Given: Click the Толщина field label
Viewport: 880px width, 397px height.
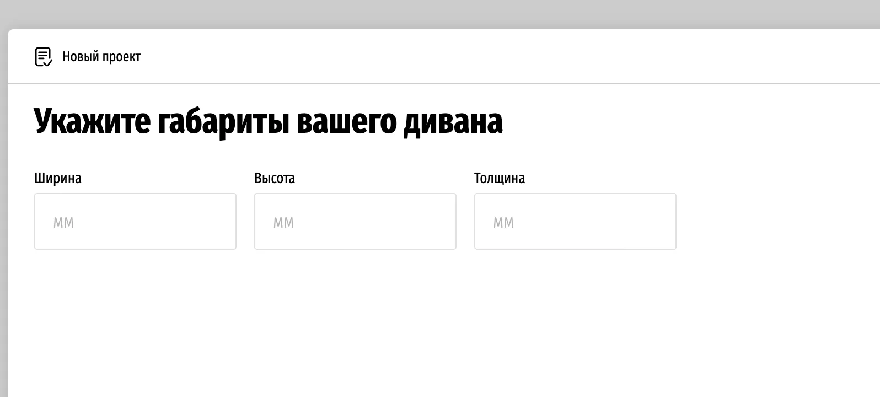Looking at the screenshot, I should 500,178.
